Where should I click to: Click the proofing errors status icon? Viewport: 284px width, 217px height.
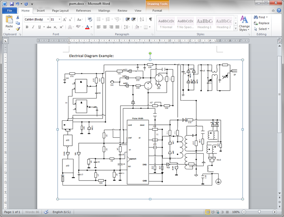[46, 212]
